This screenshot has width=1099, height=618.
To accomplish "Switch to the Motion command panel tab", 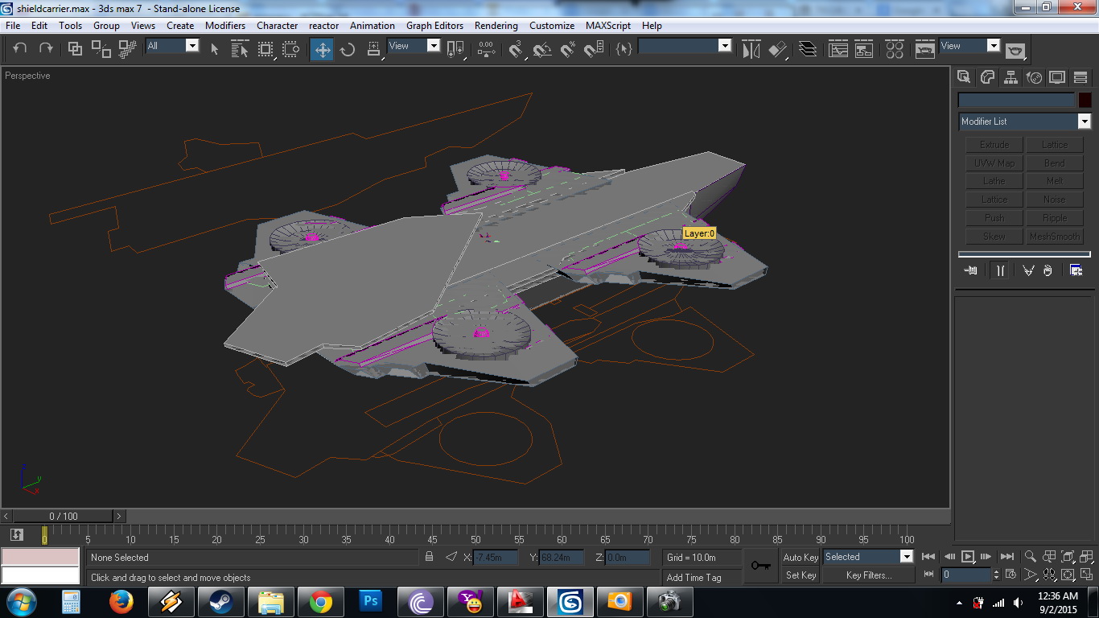I will (1034, 77).
